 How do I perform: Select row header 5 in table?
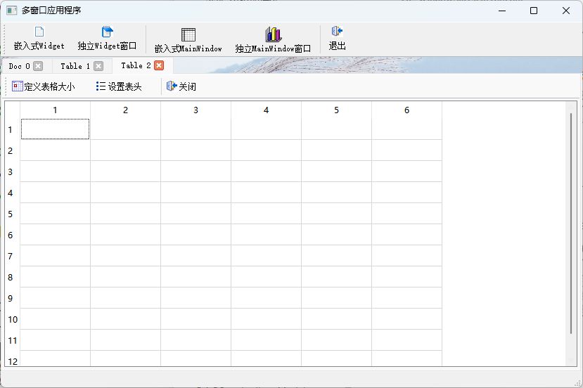coord(12,214)
